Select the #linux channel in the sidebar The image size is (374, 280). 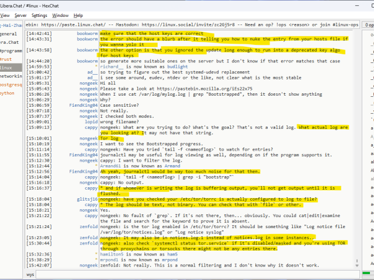point(7,68)
